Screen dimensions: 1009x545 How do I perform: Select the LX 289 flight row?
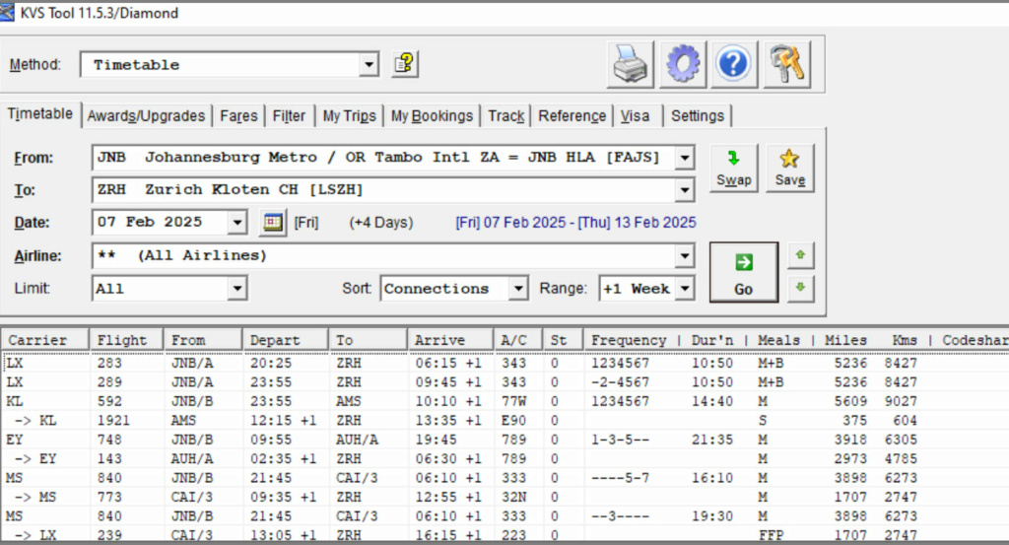(504, 382)
